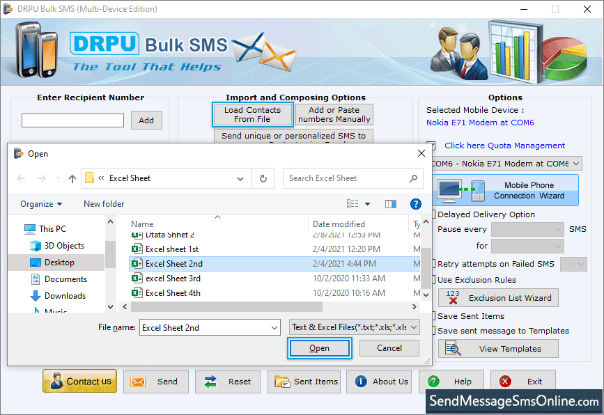Click Back arrow in Open dialog

[x=21, y=178]
